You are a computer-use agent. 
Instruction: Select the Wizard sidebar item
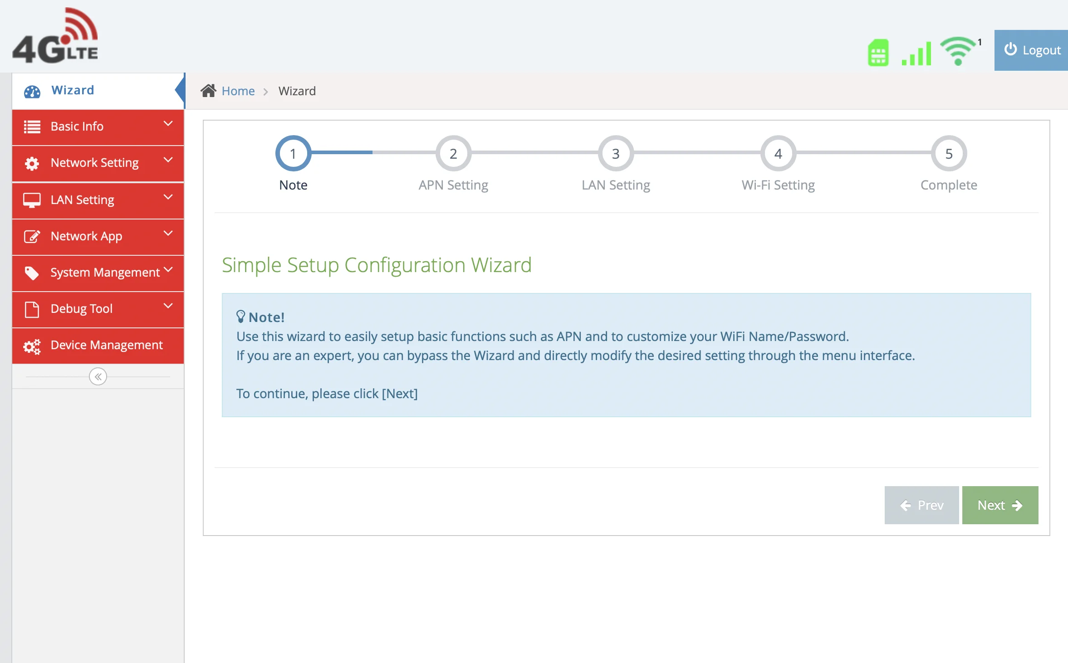tap(73, 90)
